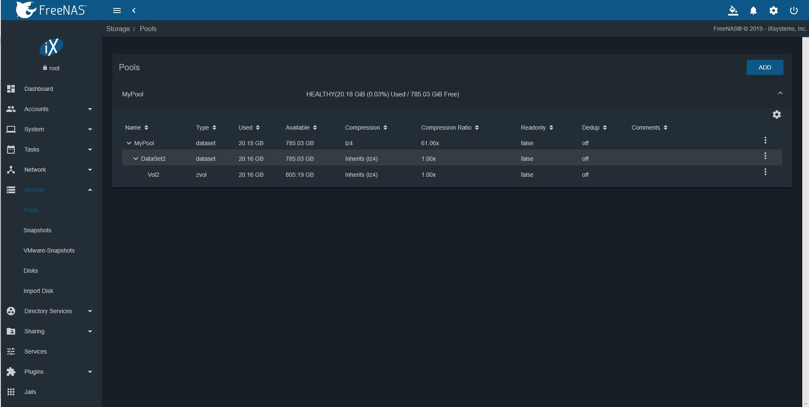809x407 pixels.
Task: Go to the Dashboard sidebar entry
Action: click(x=39, y=89)
